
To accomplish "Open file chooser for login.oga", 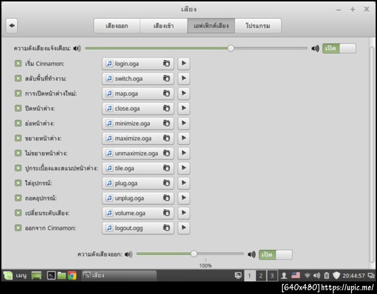I will click(138, 63).
